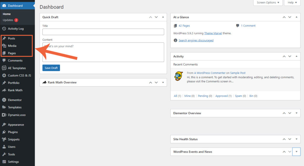Click the Appearance paintbrush icon

coord(4,124)
